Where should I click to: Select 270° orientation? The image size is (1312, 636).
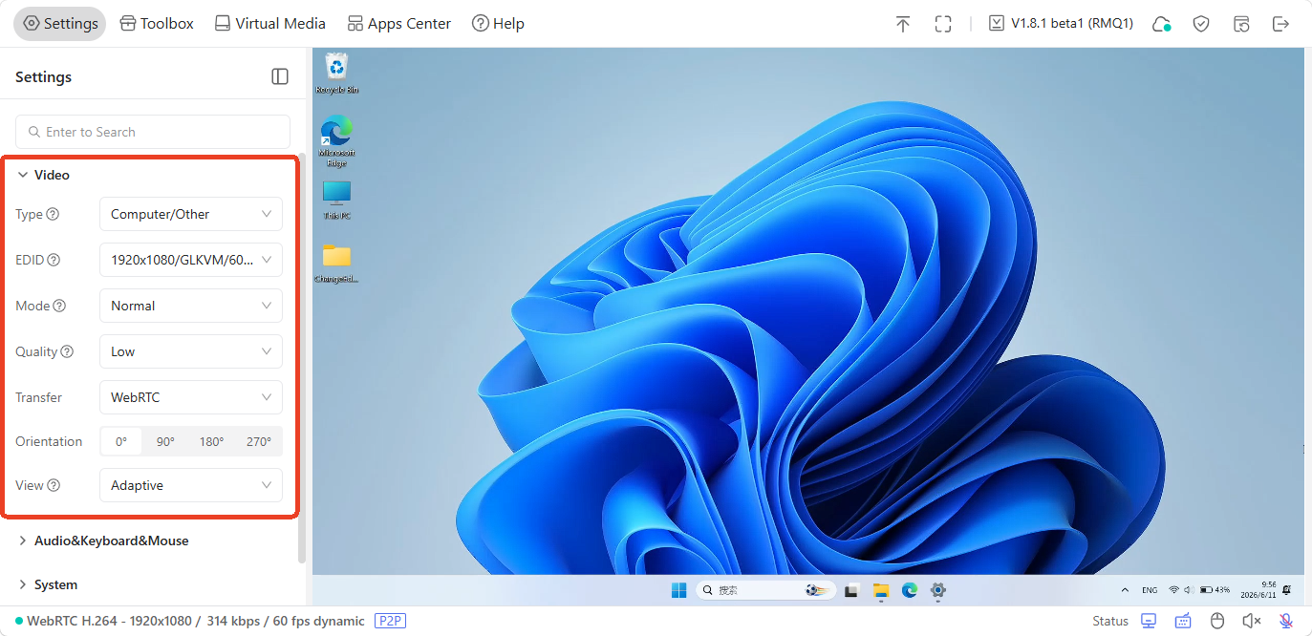(258, 441)
